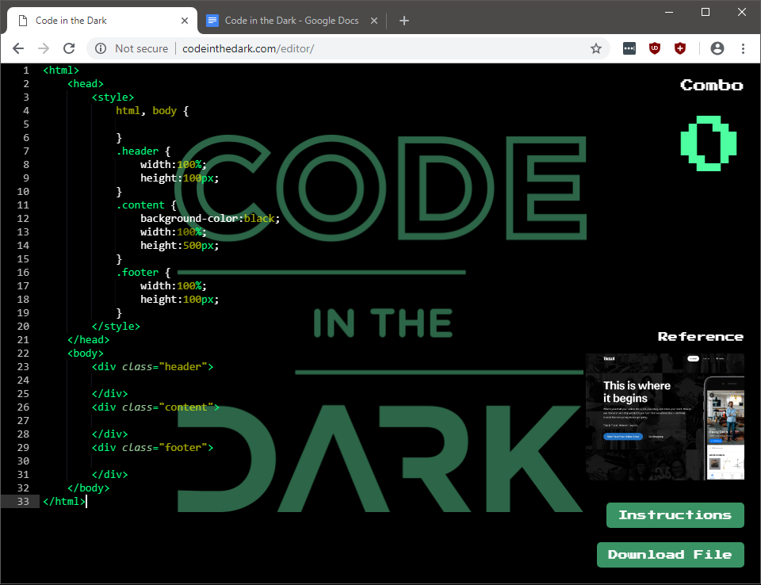Viewport: 761px width, 585px height.
Task: Click the back navigation arrow
Action: [18, 48]
